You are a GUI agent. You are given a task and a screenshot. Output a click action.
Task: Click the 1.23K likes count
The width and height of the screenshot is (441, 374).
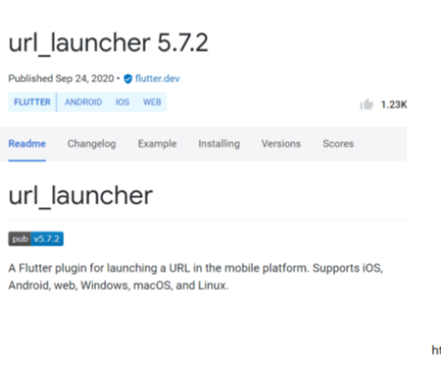(394, 105)
